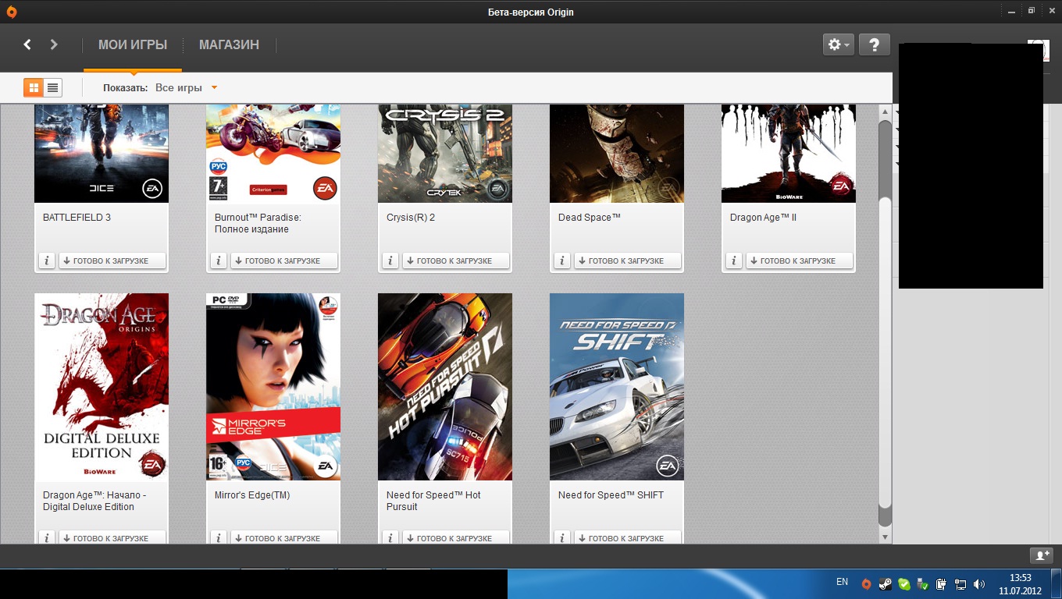Download Dragon Age Начало Deluxe Edition
The image size is (1062, 599).
(x=112, y=537)
